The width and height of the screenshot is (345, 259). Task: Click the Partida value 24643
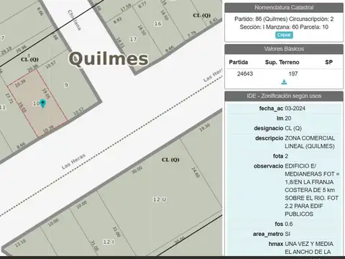(x=245, y=73)
